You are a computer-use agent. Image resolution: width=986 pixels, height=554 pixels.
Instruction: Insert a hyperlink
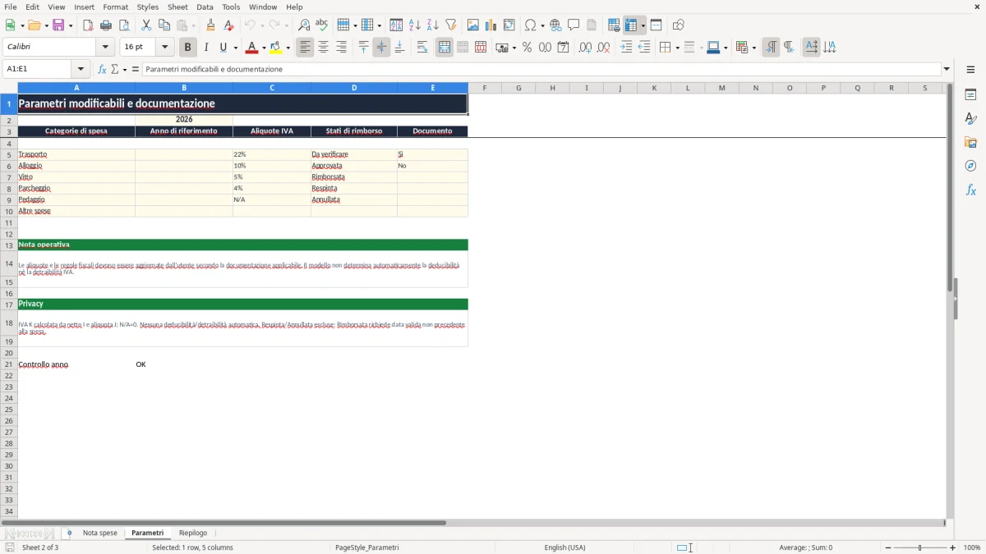coord(555,25)
